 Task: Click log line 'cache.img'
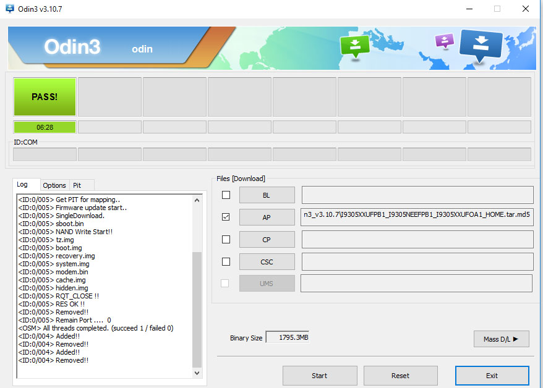[x=52, y=280]
